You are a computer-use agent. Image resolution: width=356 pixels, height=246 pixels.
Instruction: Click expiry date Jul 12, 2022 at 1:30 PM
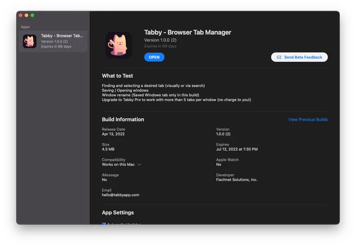(x=237, y=149)
